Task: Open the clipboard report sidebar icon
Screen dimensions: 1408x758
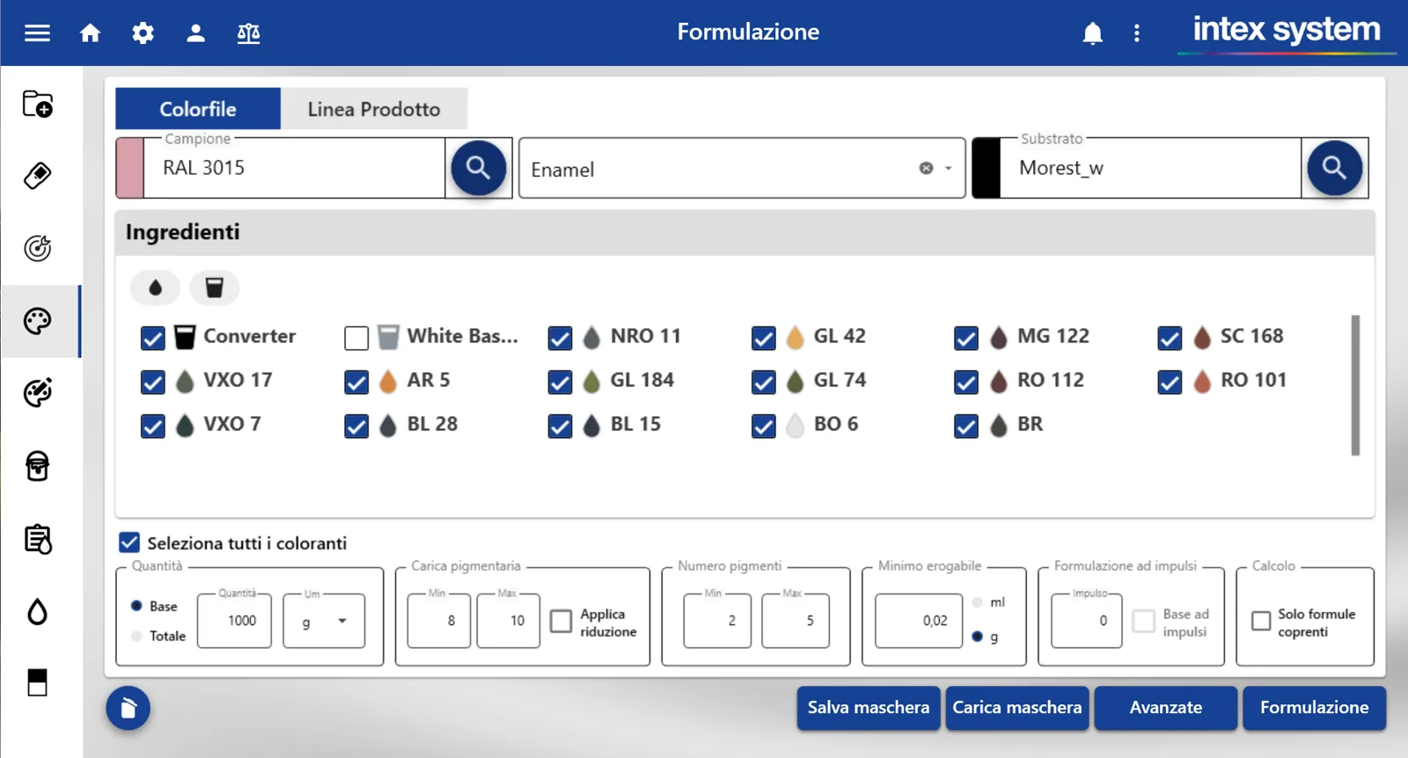Action: [x=38, y=539]
